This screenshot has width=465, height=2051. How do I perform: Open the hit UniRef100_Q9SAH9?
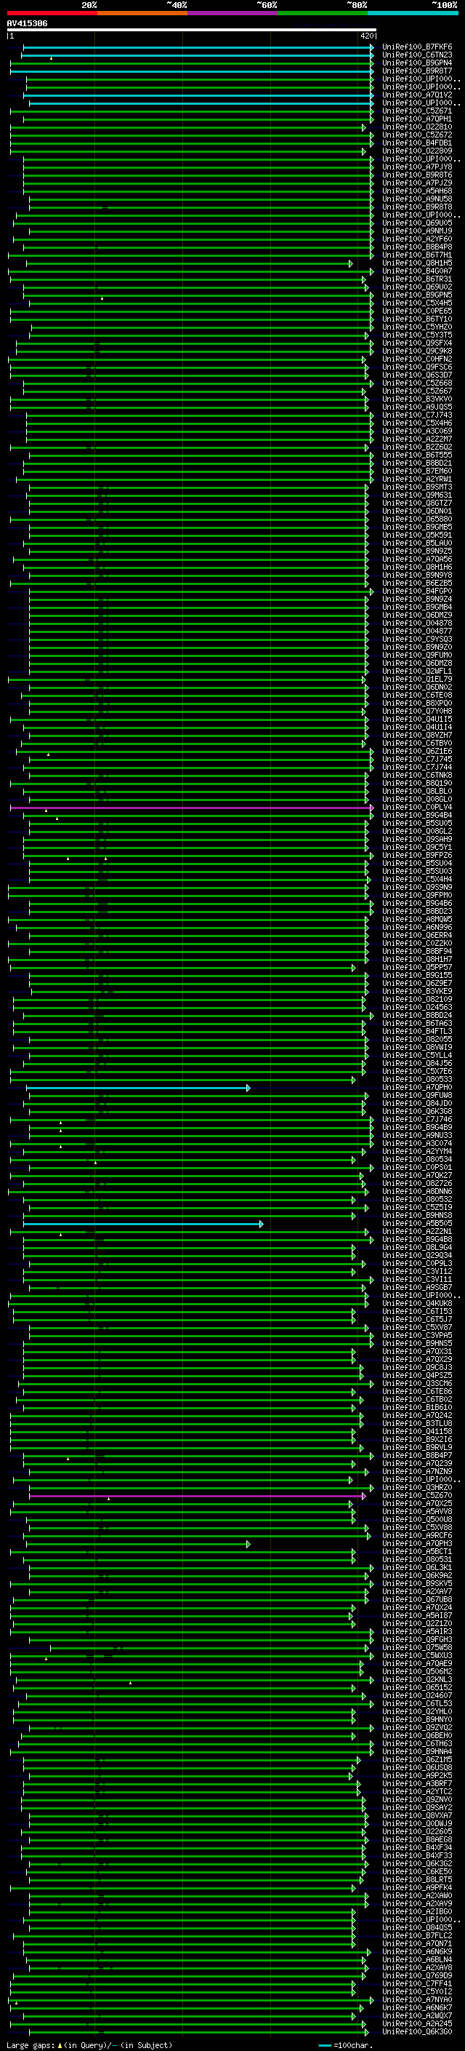click(416, 839)
